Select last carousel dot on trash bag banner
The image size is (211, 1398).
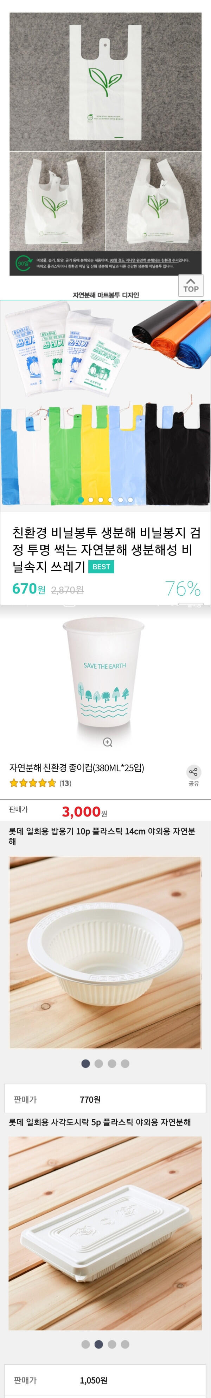[130, 500]
